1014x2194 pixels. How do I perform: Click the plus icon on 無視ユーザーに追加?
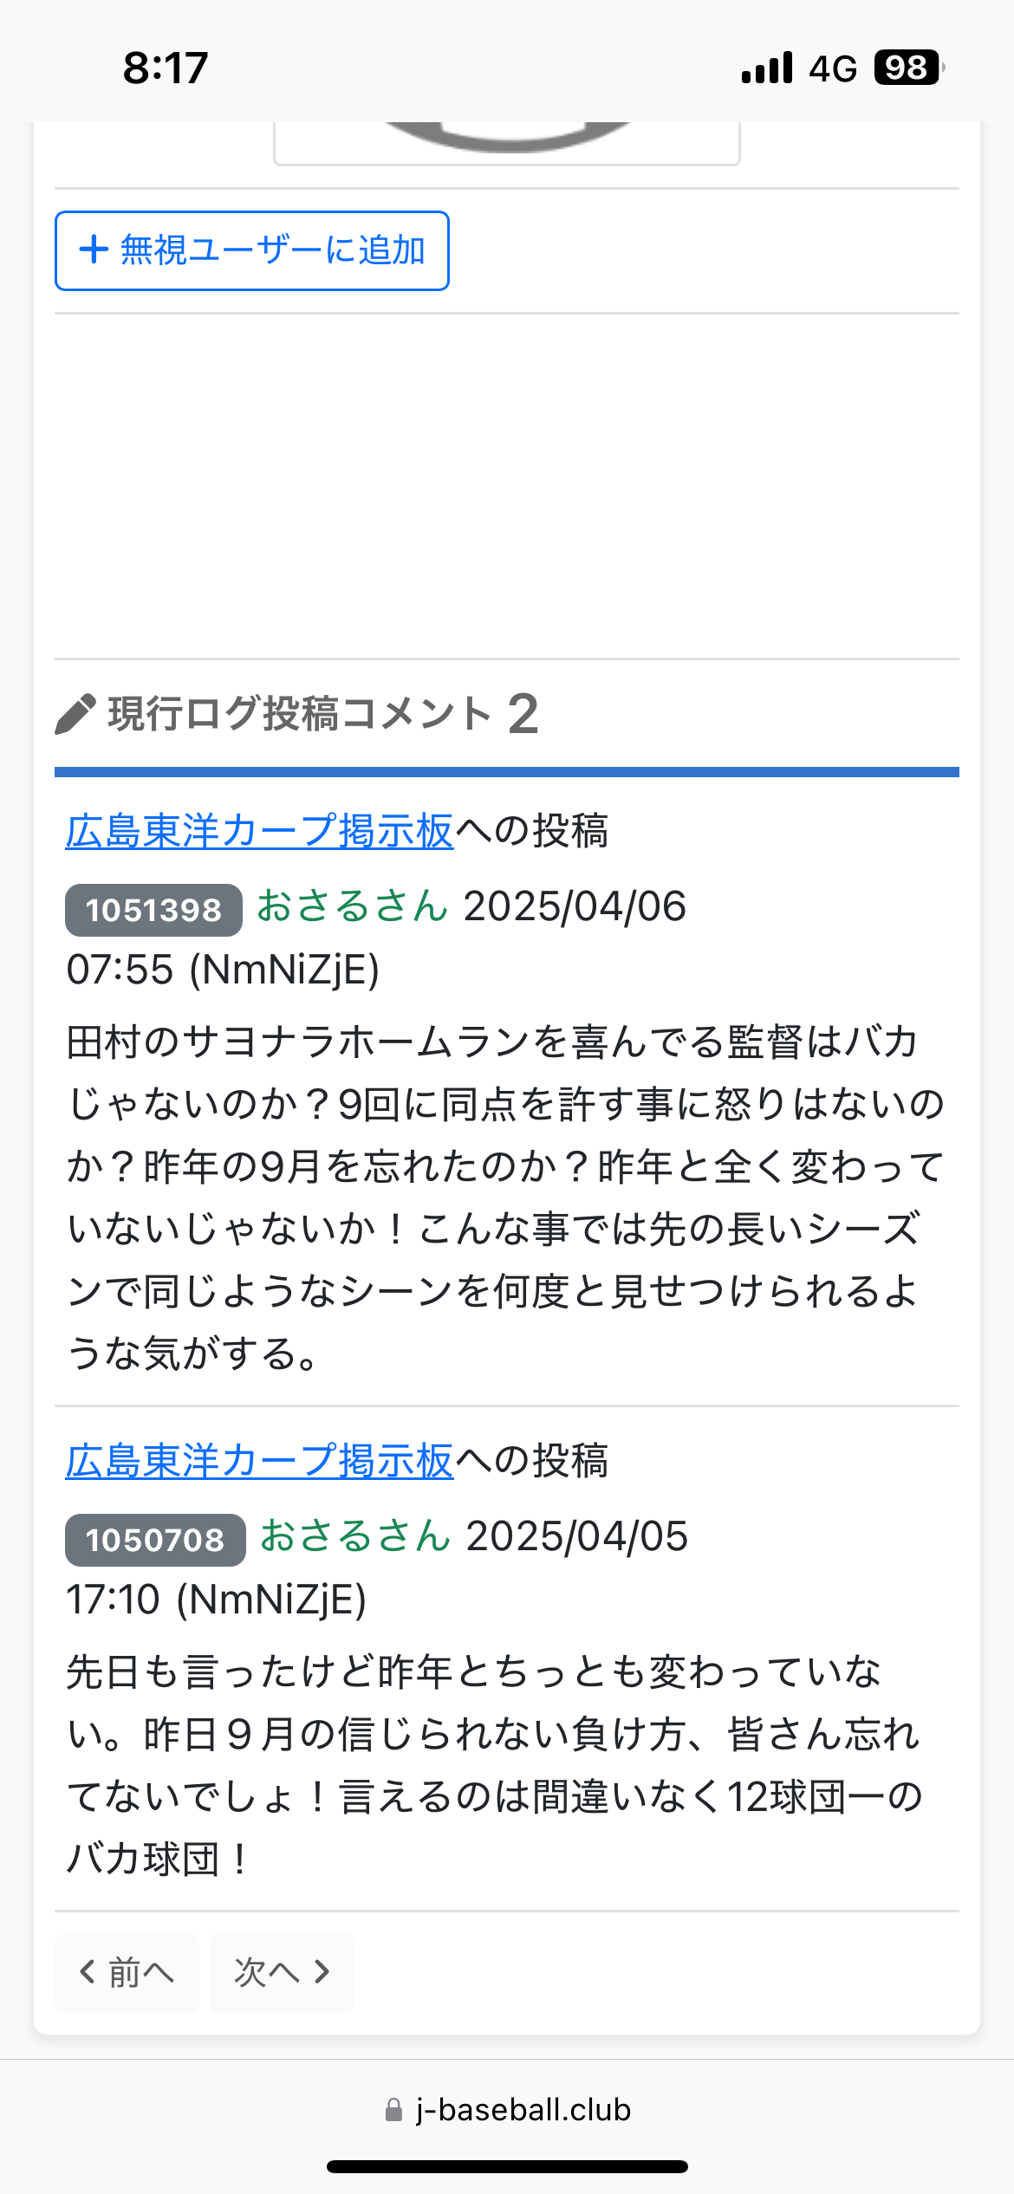tap(94, 250)
